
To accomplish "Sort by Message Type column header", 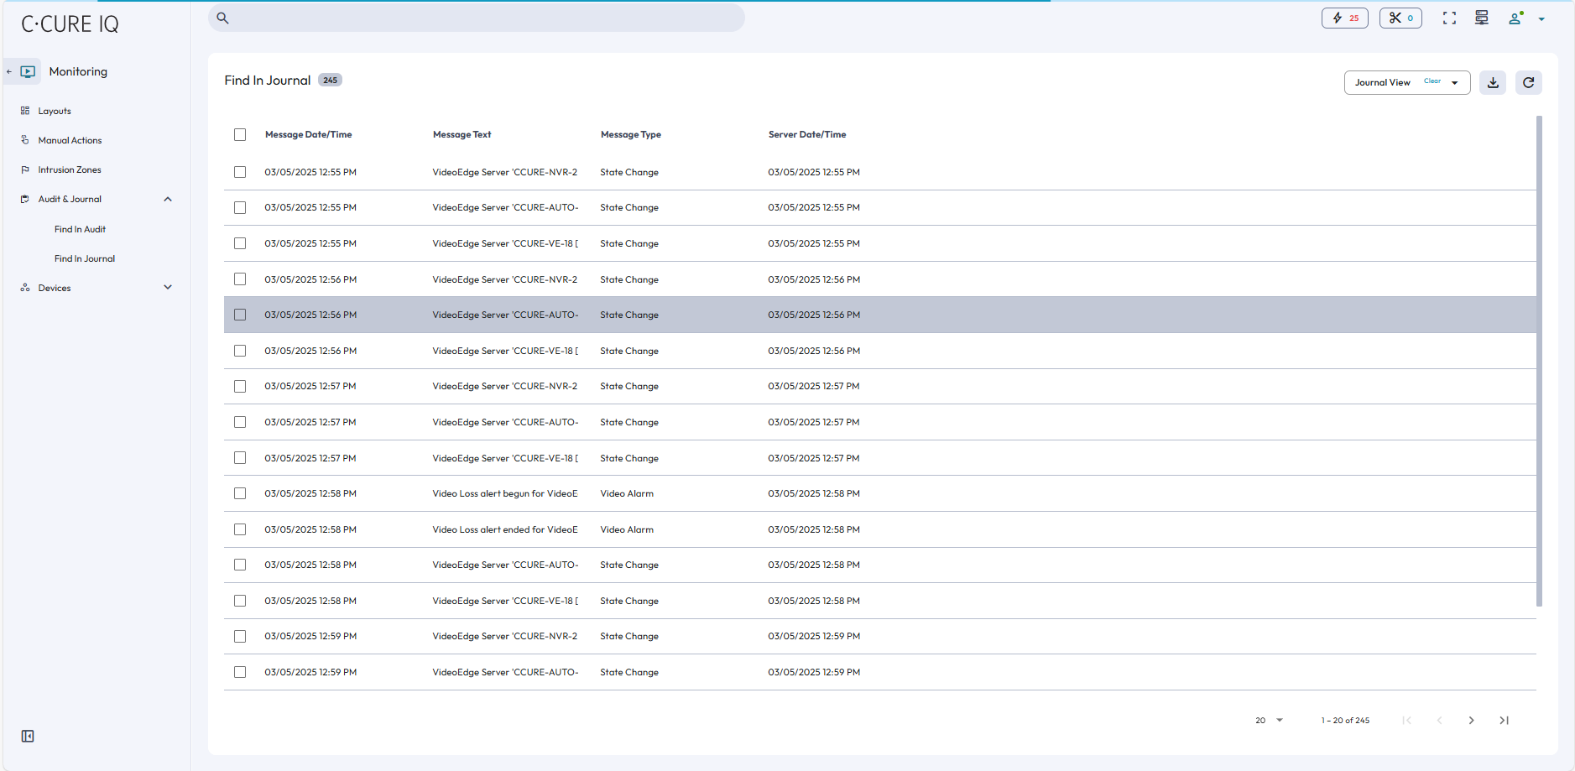I will coord(630,134).
